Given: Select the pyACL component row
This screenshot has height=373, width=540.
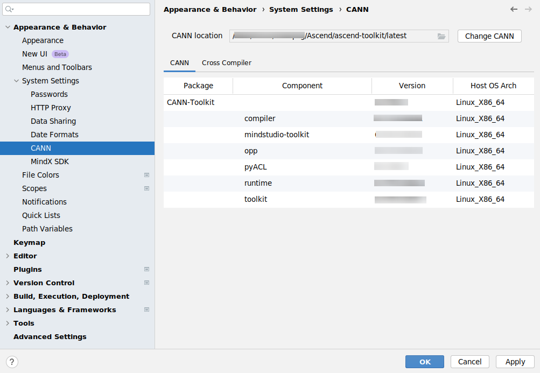Looking at the screenshot, I should (348, 167).
